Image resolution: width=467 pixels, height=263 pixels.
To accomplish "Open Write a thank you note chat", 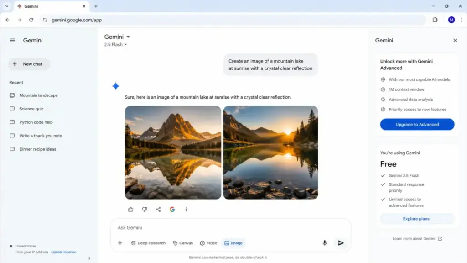I will (41, 136).
